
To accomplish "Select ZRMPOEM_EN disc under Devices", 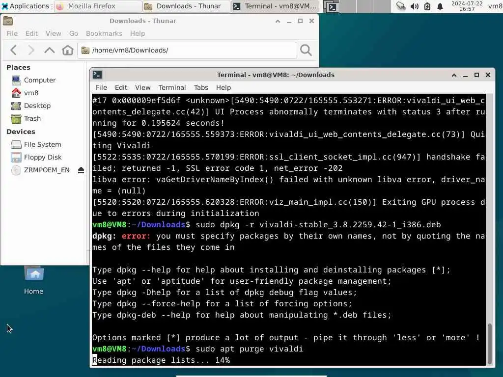I will tap(47, 170).
